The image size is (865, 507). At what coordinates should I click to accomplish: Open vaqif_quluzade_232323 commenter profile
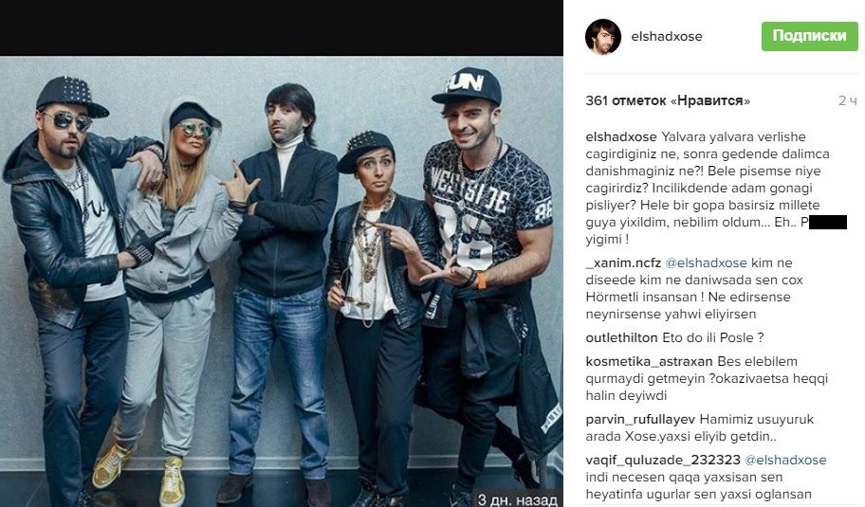coord(663,460)
